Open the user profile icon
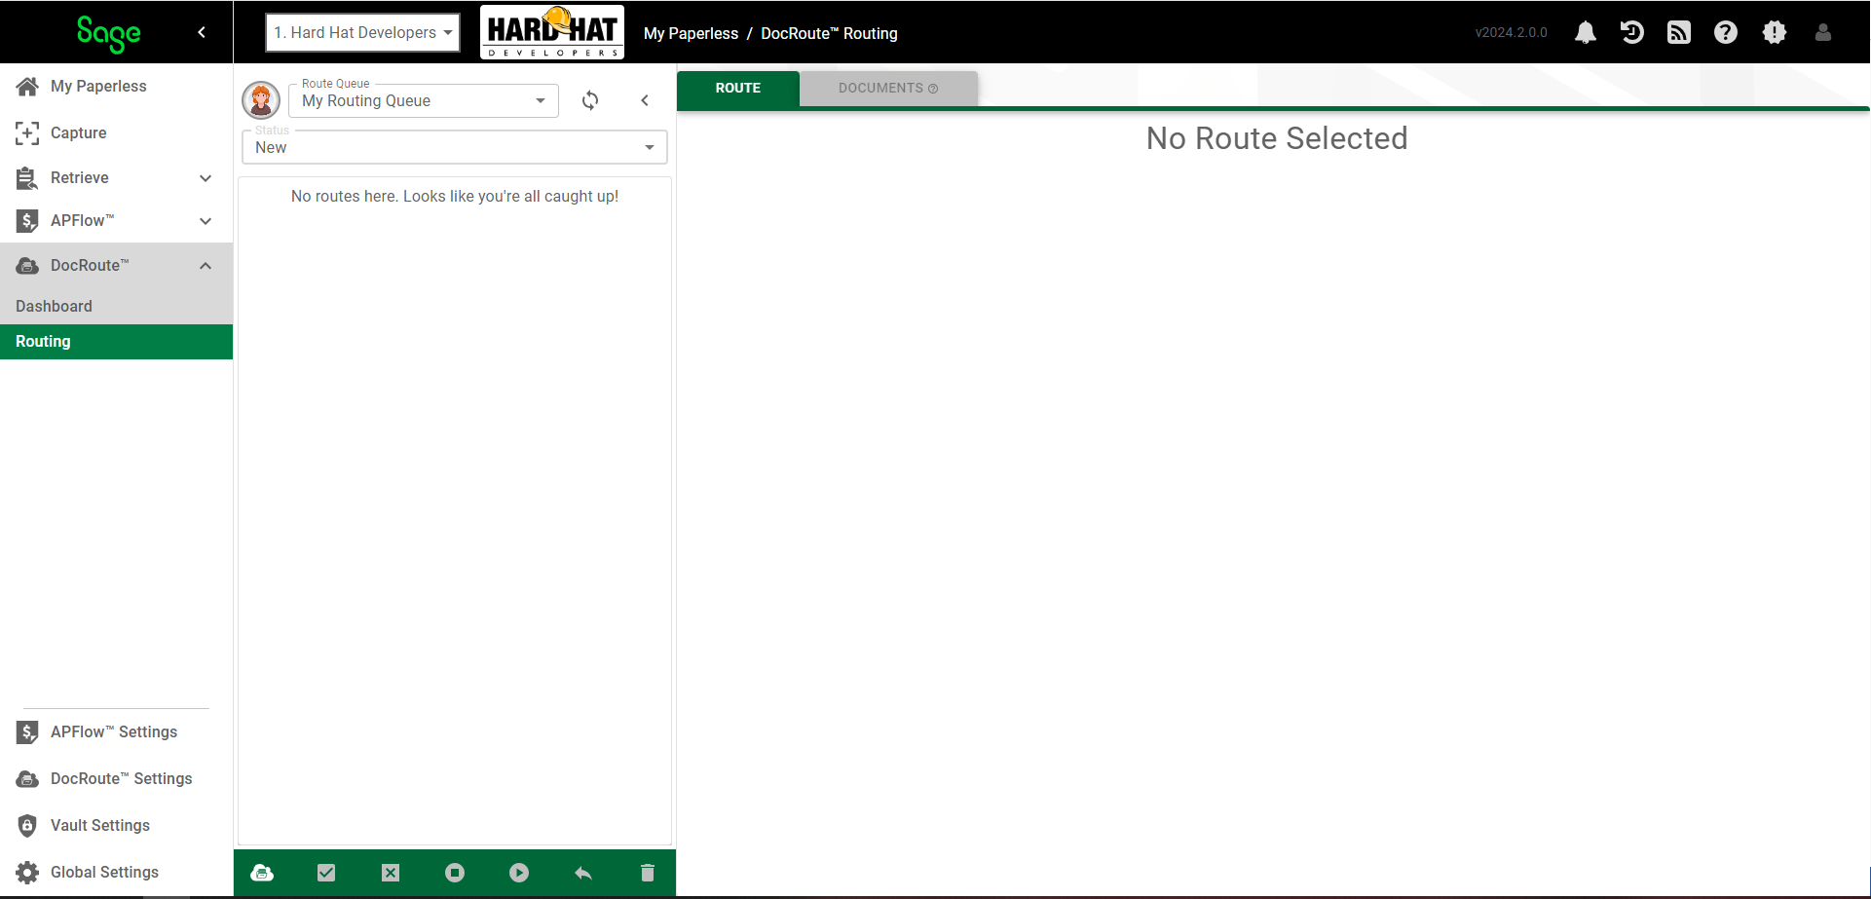The width and height of the screenshot is (1871, 899). [x=1823, y=32]
